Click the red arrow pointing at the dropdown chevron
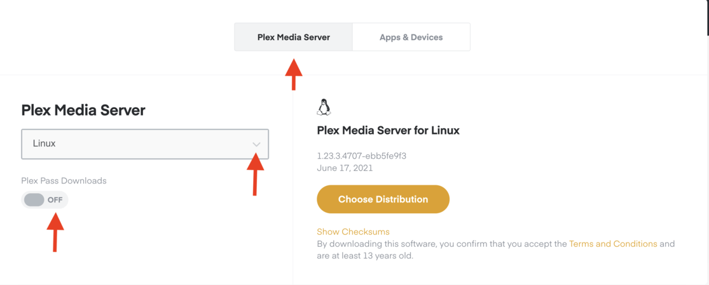The image size is (709, 285). click(255, 174)
